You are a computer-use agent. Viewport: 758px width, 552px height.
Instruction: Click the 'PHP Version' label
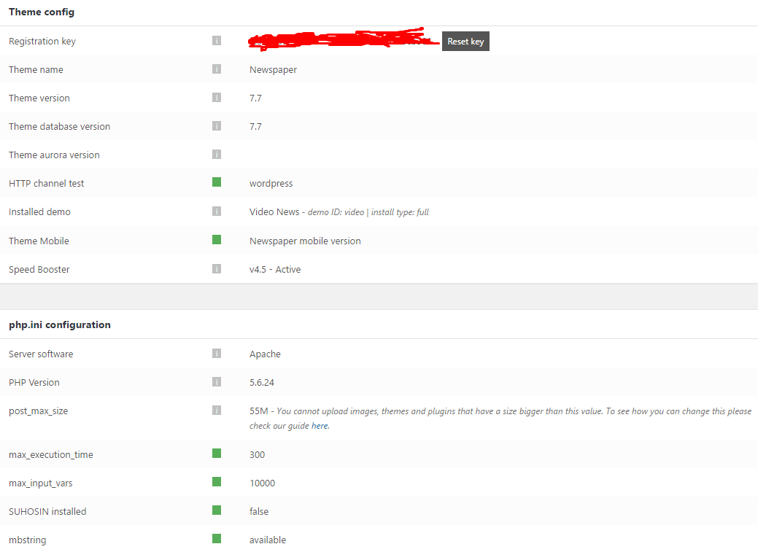pyautogui.click(x=34, y=382)
